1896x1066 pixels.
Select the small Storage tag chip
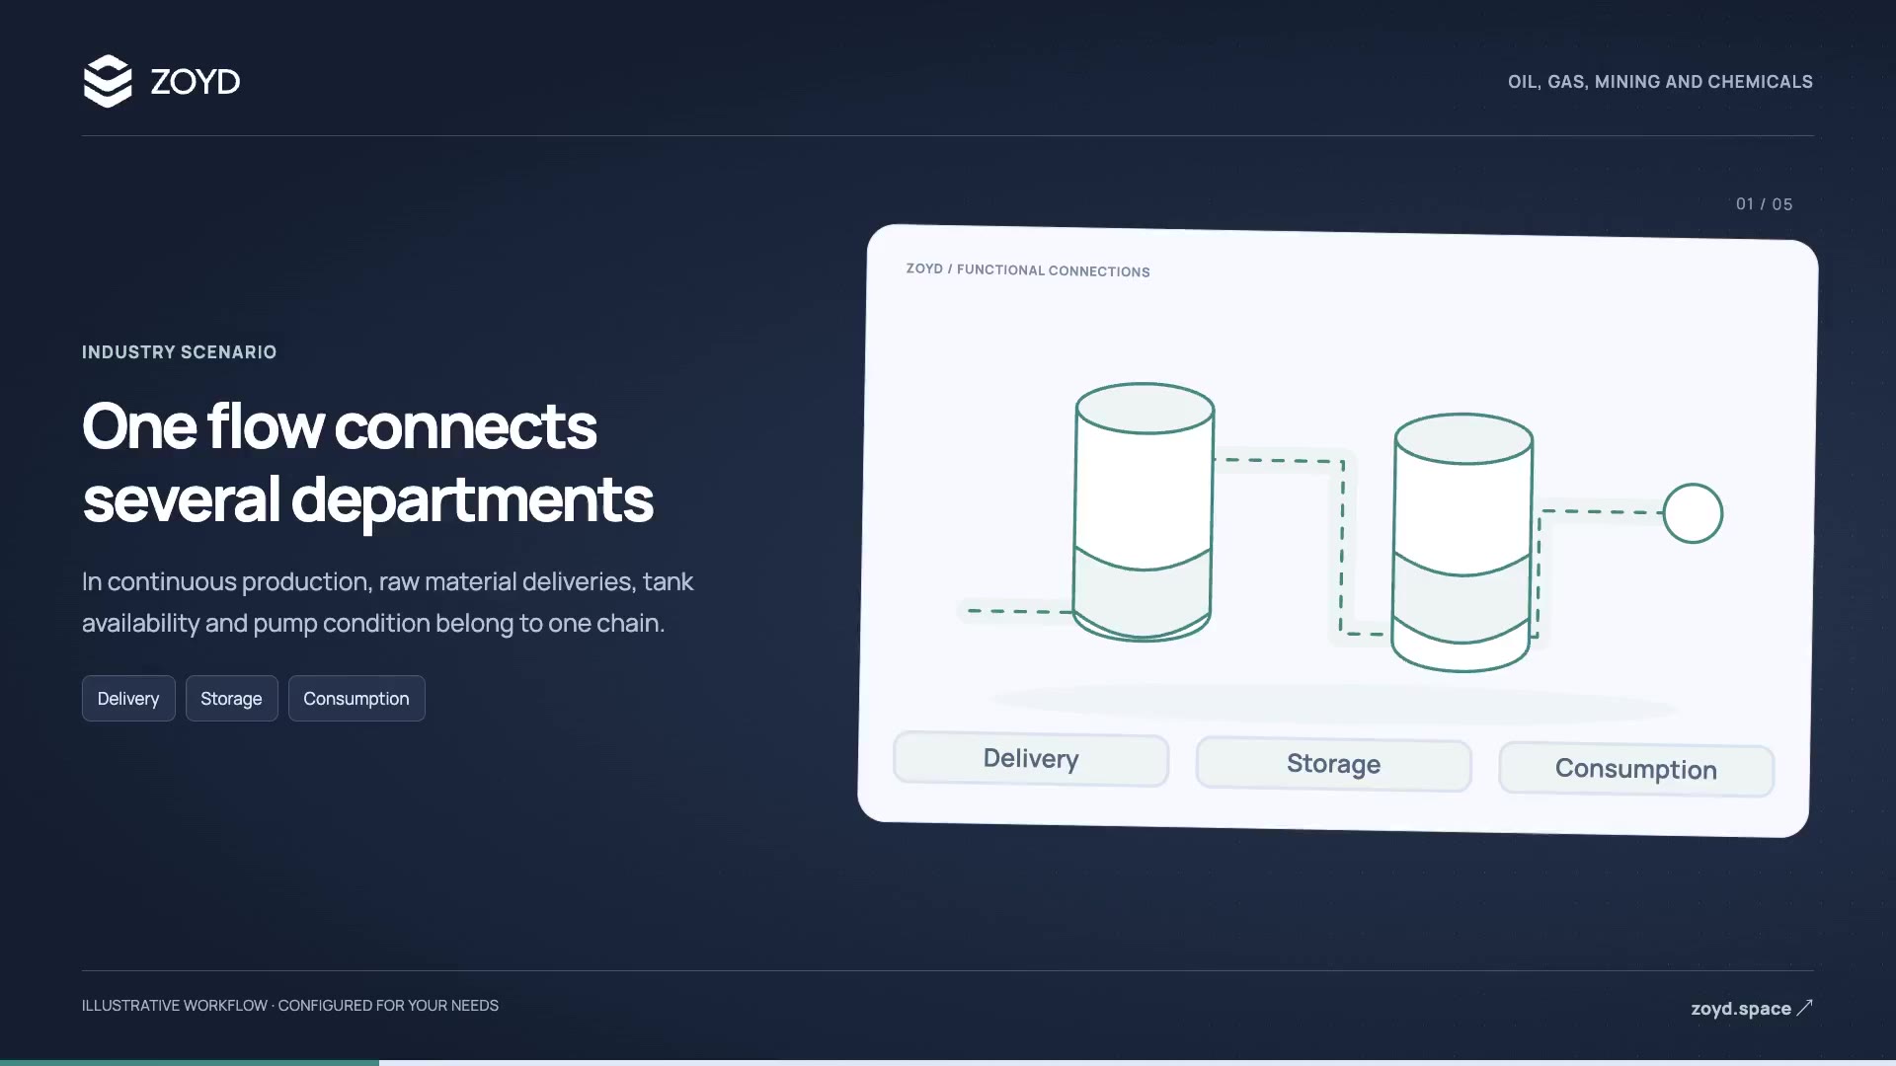point(231,699)
